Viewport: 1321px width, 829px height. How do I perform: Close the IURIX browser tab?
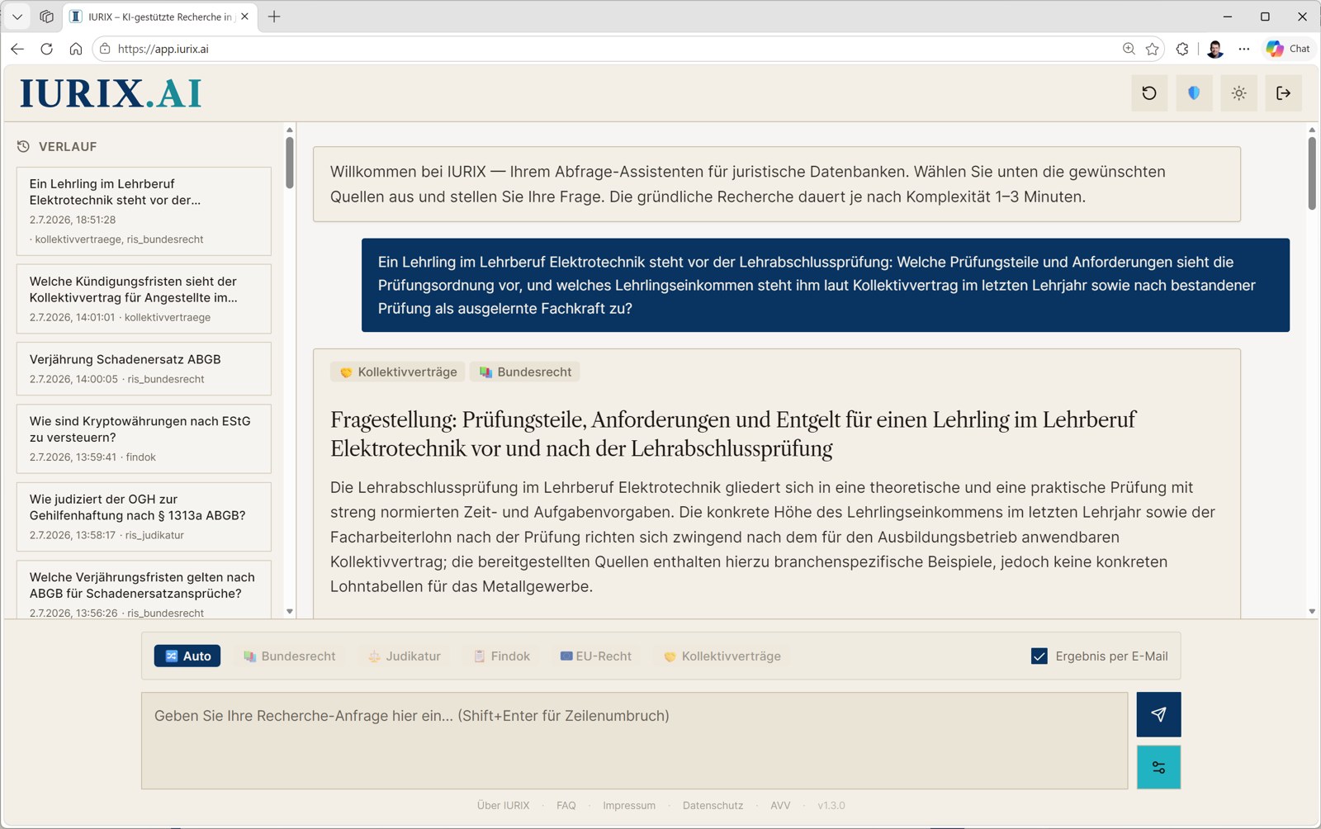[244, 17]
